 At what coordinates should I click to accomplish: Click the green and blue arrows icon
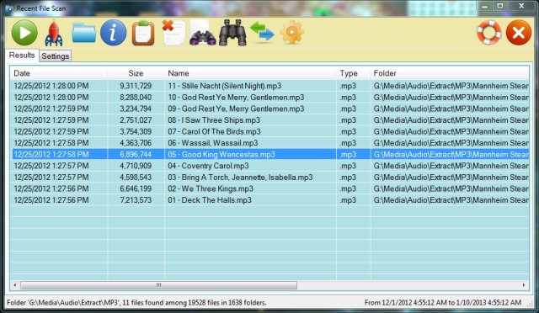pos(262,32)
